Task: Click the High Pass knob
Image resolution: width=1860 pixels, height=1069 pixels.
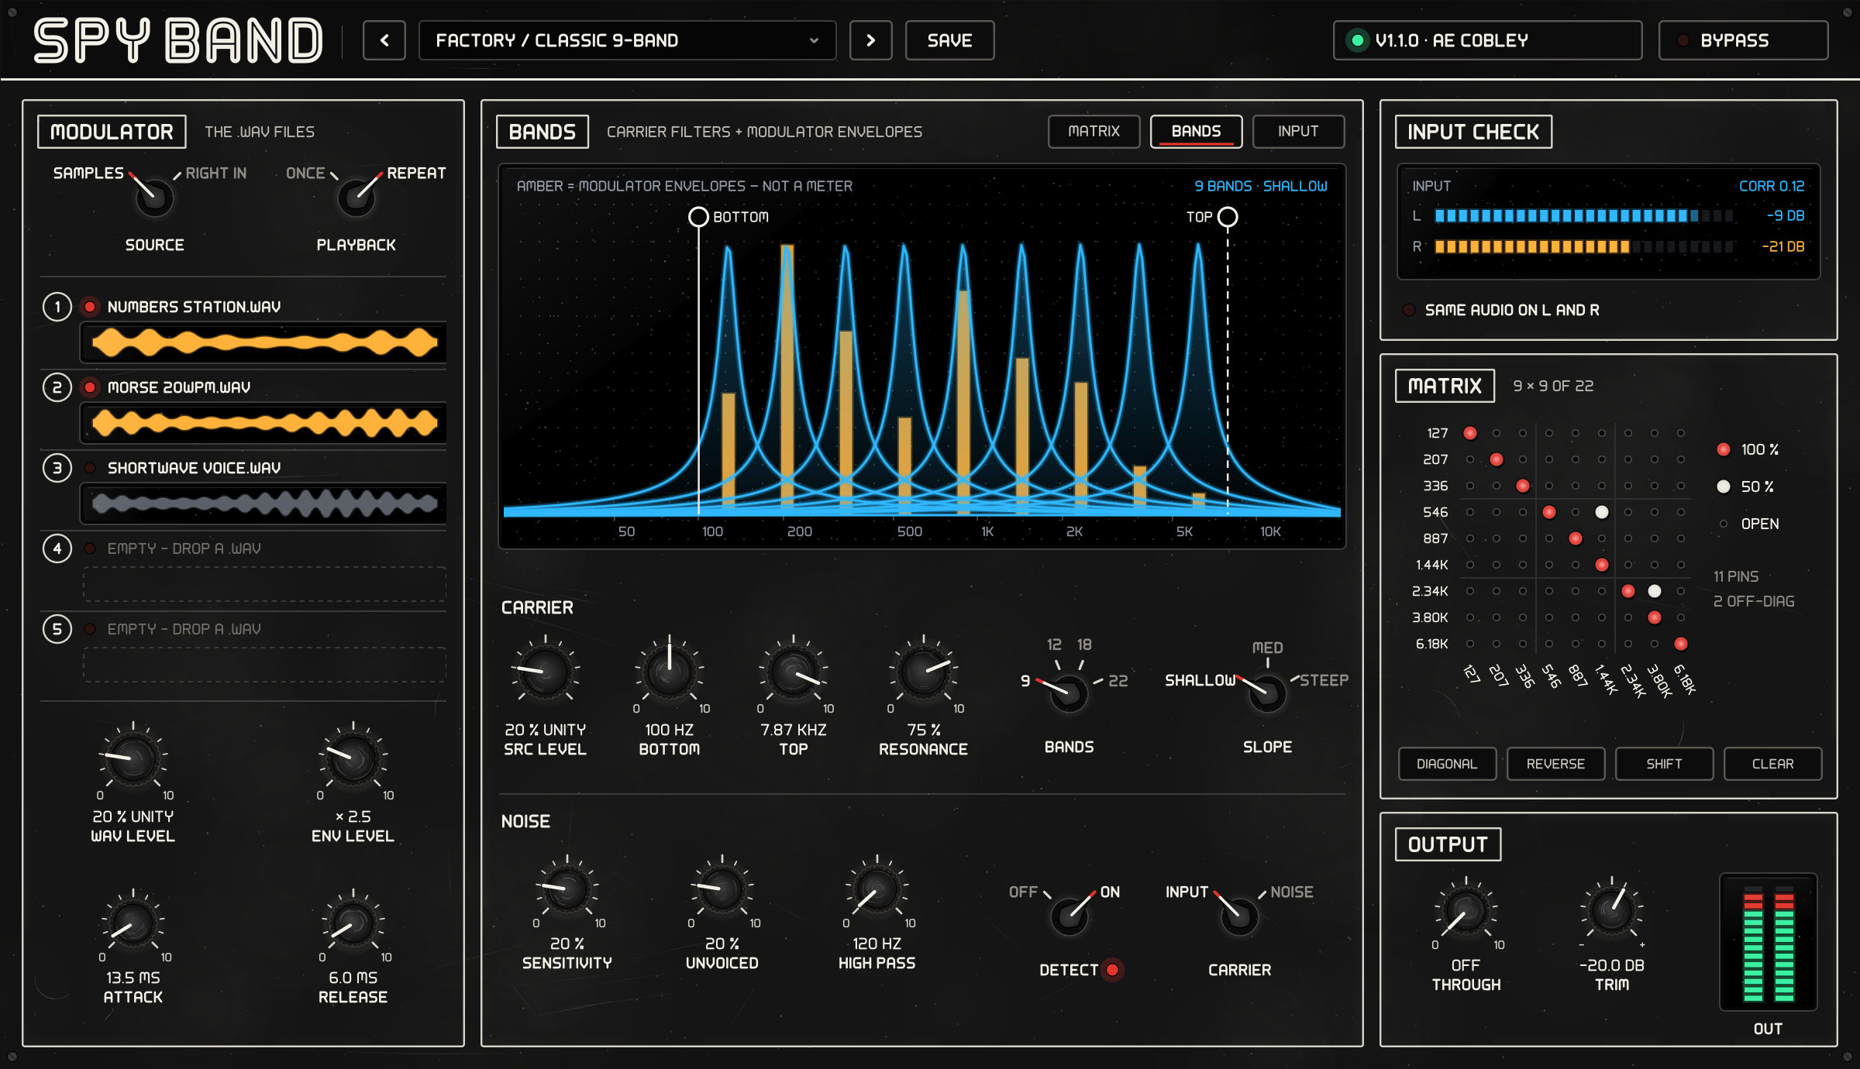Action: click(x=877, y=889)
